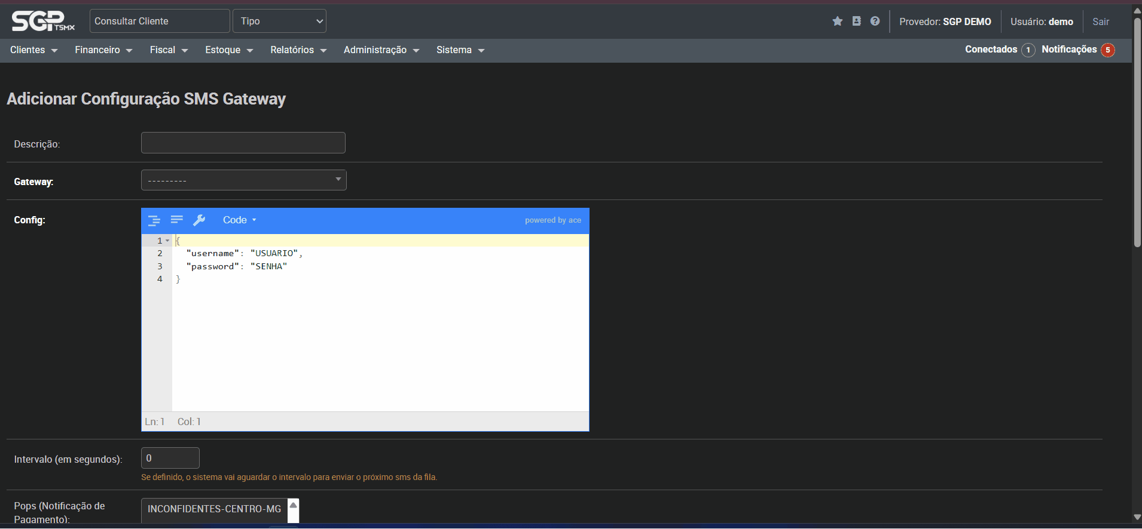Open favorites star icon
This screenshot has height=529, width=1142.
tap(837, 21)
